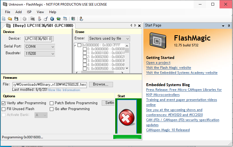
Task: Click the display memory window icon
Action: pyautogui.click(x=65, y=19)
